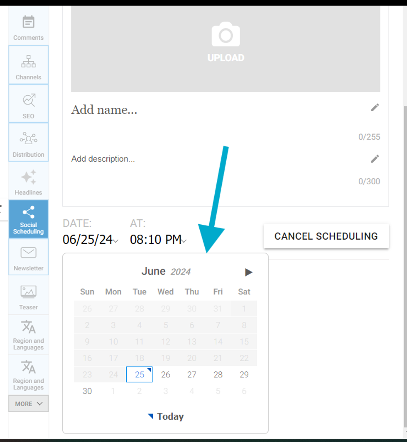
Task: Switch to the Social Scheduling tab
Action: pos(28,219)
